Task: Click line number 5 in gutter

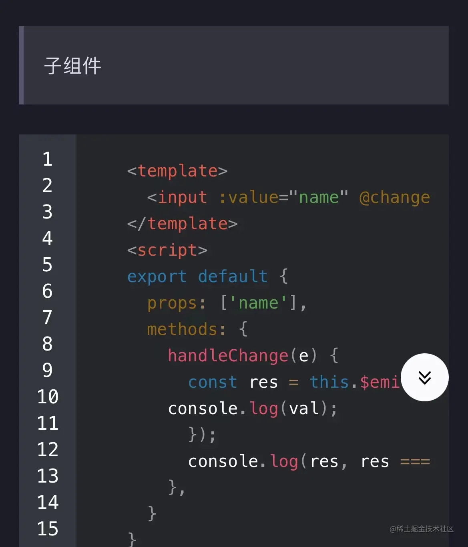Action: [x=47, y=265]
